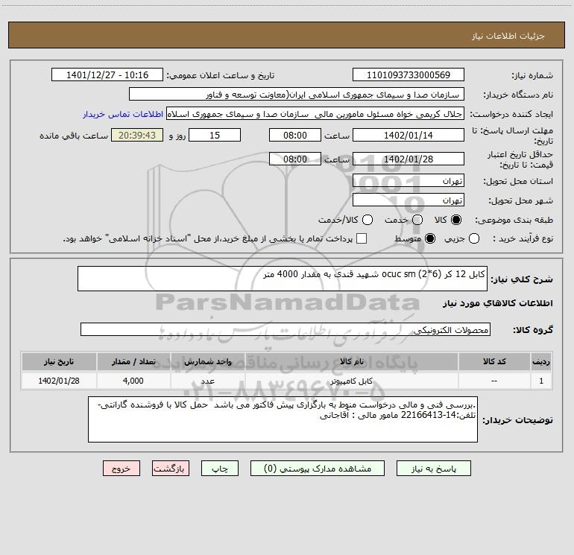Click the delivery province field تهران
Image resolution: width=574 pixels, height=555 pixels.
click(409, 180)
